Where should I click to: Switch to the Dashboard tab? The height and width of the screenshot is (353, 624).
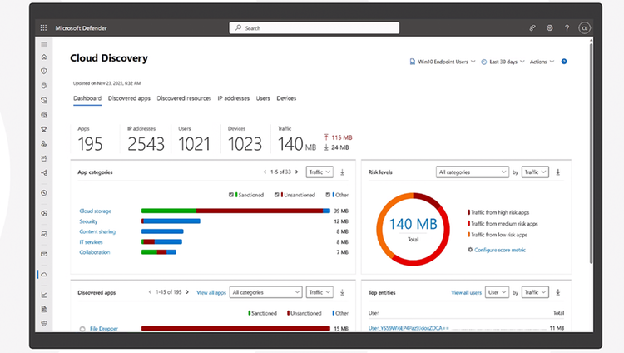coord(87,98)
